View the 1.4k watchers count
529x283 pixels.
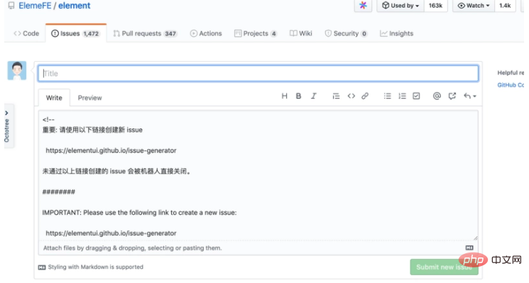pyautogui.click(x=505, y=6)
